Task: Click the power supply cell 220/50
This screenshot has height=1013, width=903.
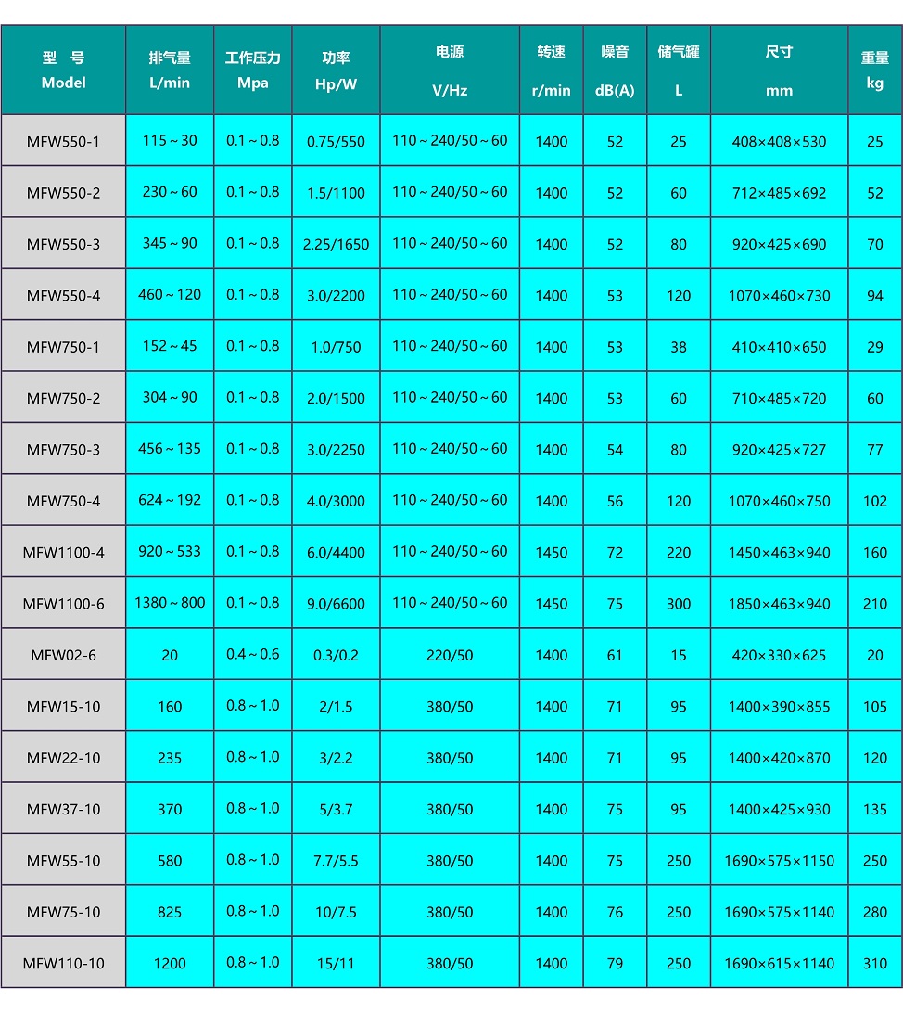Action: [x=450, y=655]
